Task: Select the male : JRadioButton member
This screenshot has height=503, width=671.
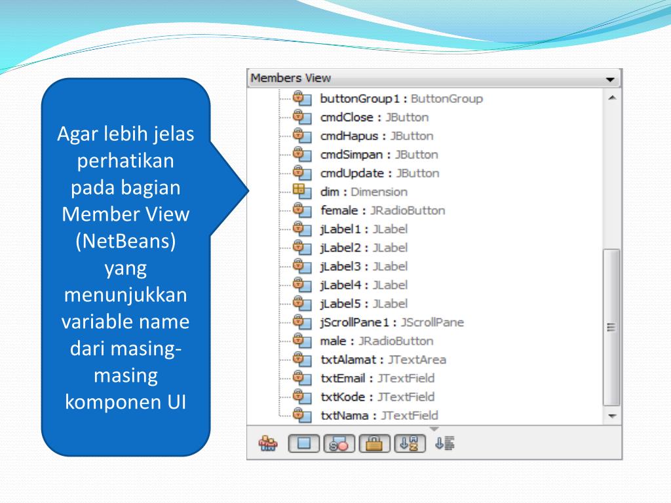Action: pos(377,341)
